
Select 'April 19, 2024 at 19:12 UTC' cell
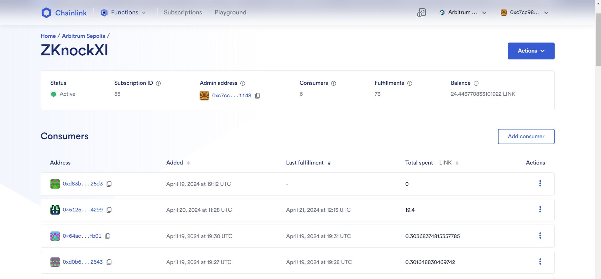199,184
